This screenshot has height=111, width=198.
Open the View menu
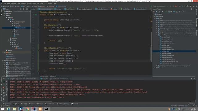pos(8,3)
